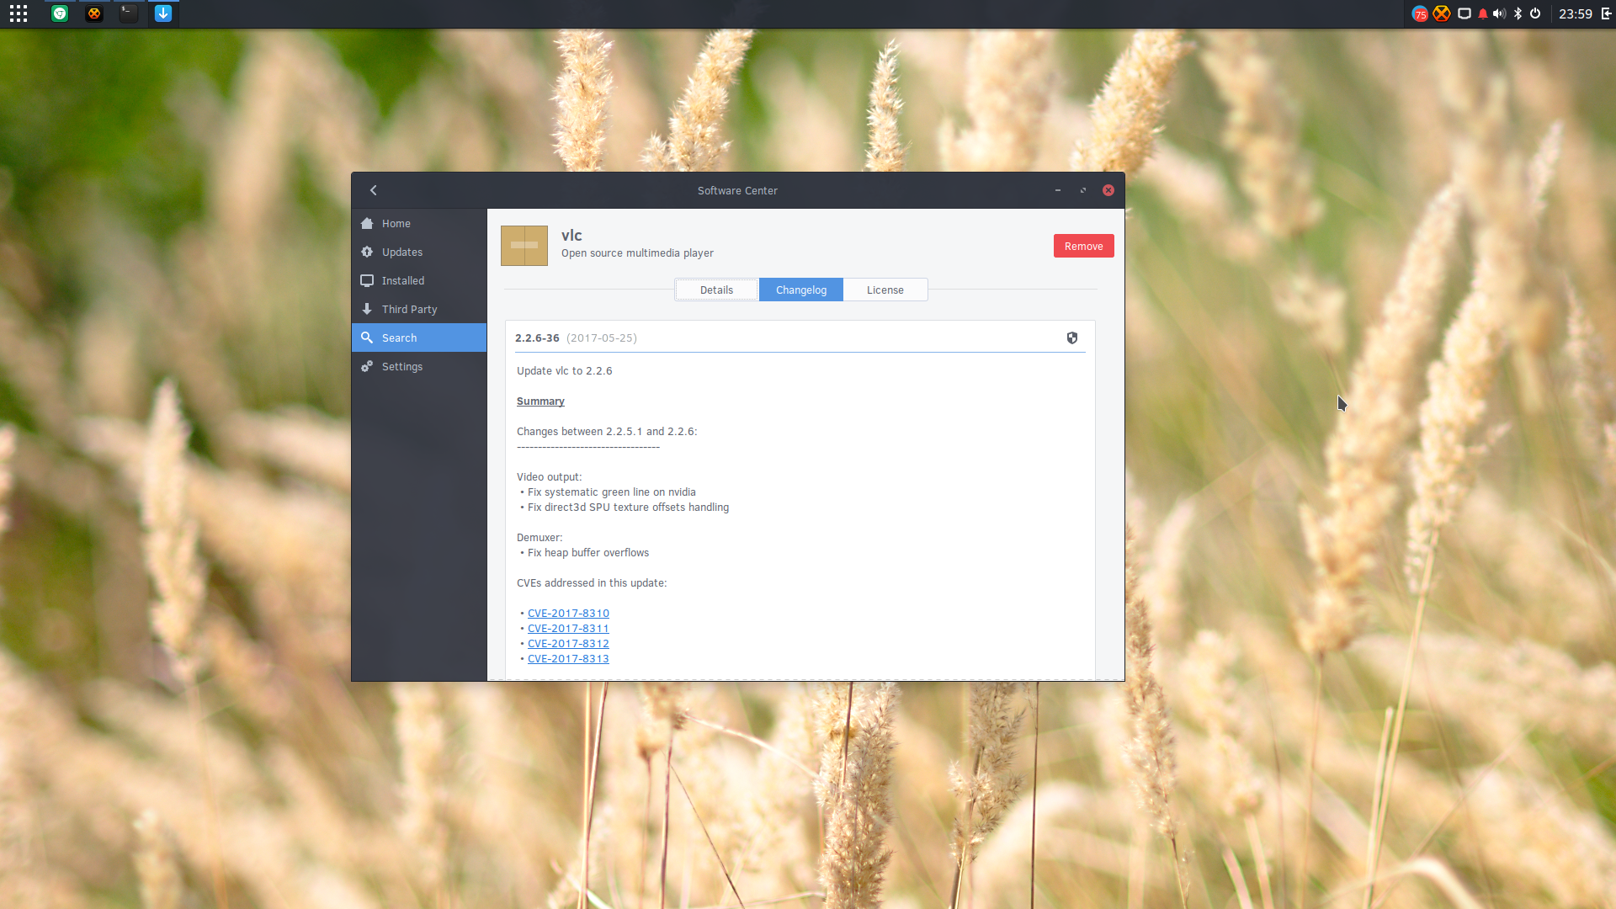Select the Search entry in sidebar
This screenshot has height=909, width=1616.
[x=419, y=338]
